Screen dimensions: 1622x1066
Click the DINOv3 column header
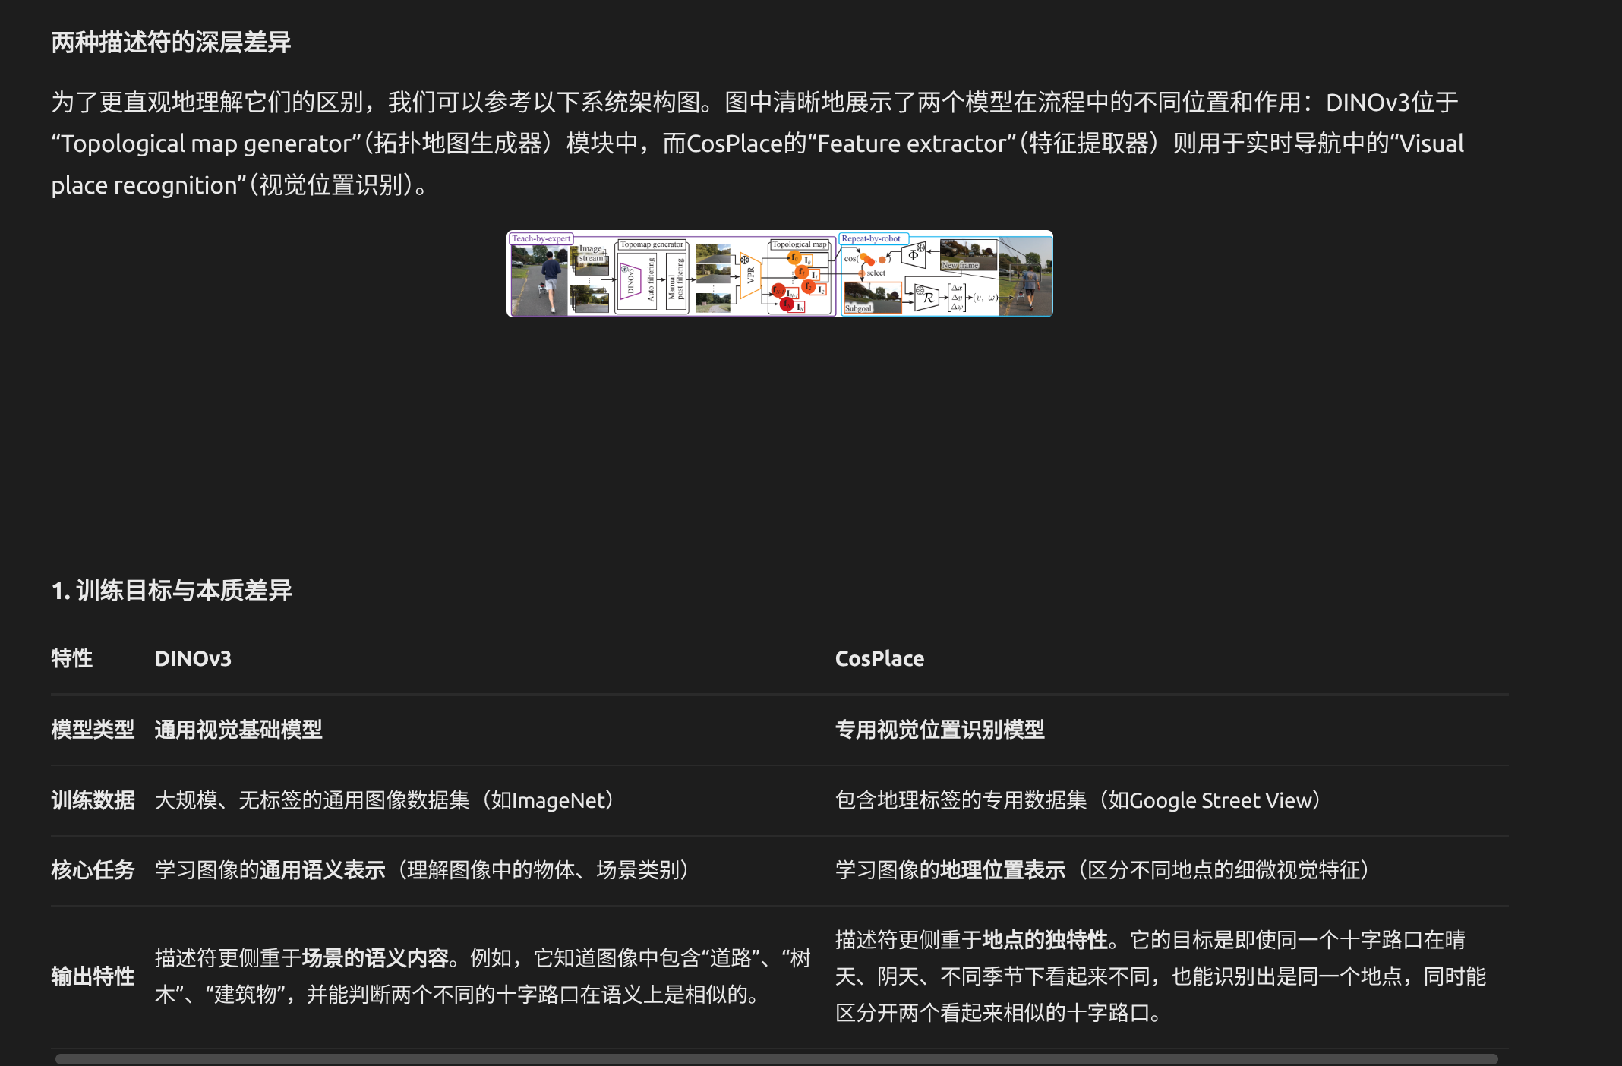point(193,658)
